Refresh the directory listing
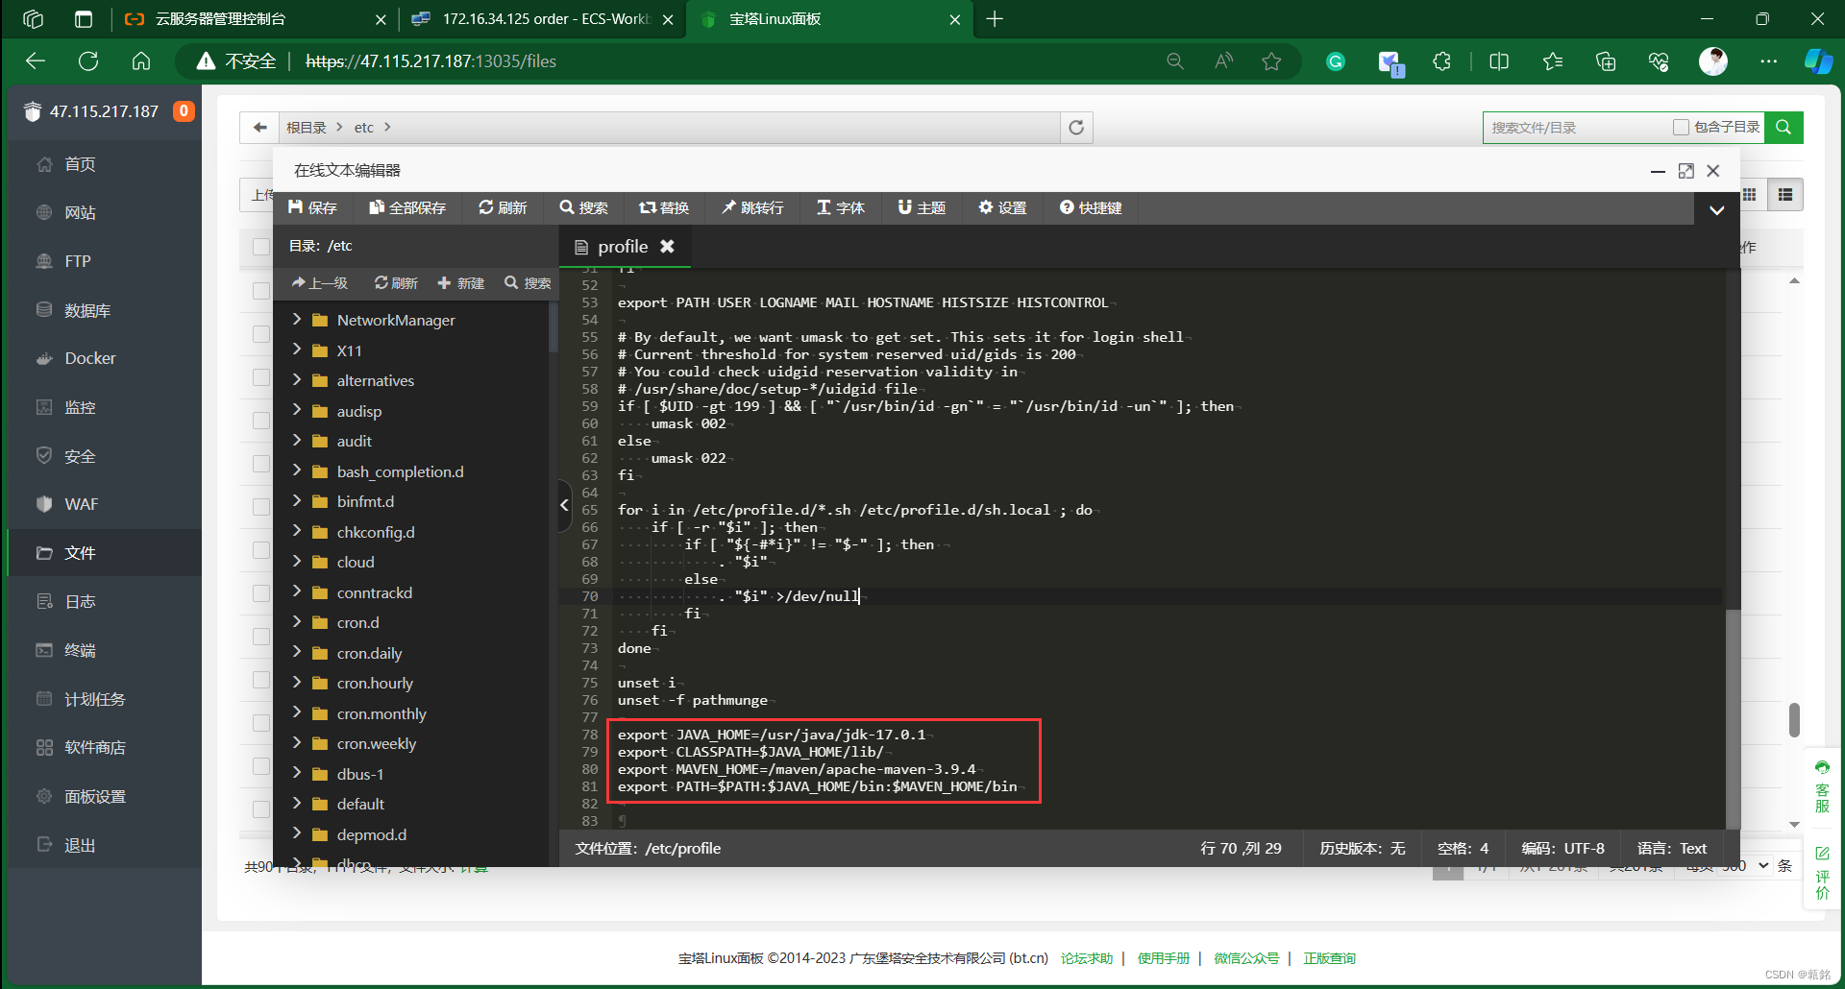The width and height of the screenshot is (1845, 989). coord(1075,127)
